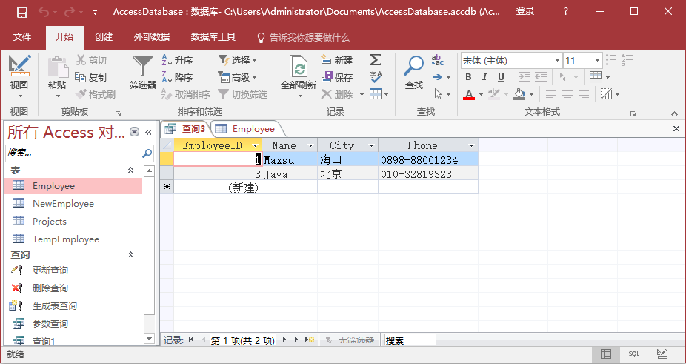
Task: Click the 筛选器 filter funnel icon
Action: (142, 67)
